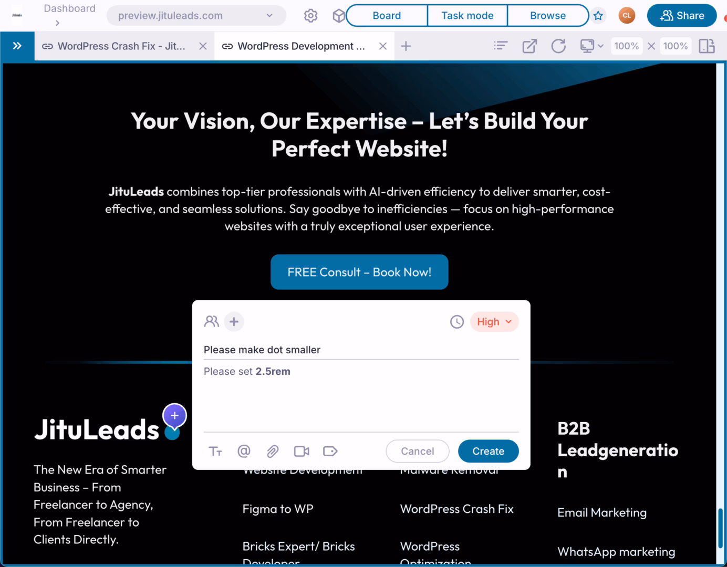Expand sidebar with double chevron icon
727x567 pixels.
click(17, 46)
